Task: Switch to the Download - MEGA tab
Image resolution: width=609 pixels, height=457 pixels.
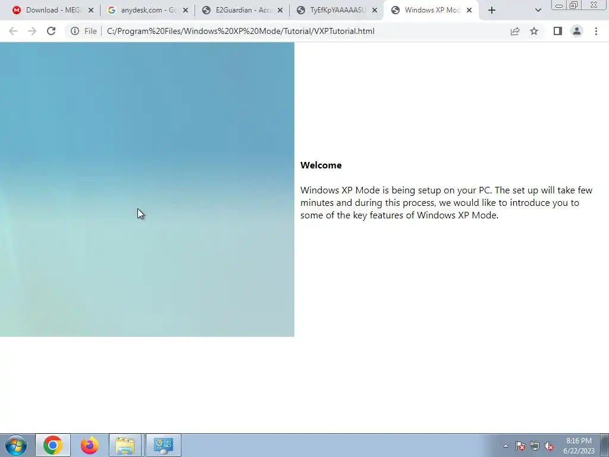Action: tap(53, 11)
